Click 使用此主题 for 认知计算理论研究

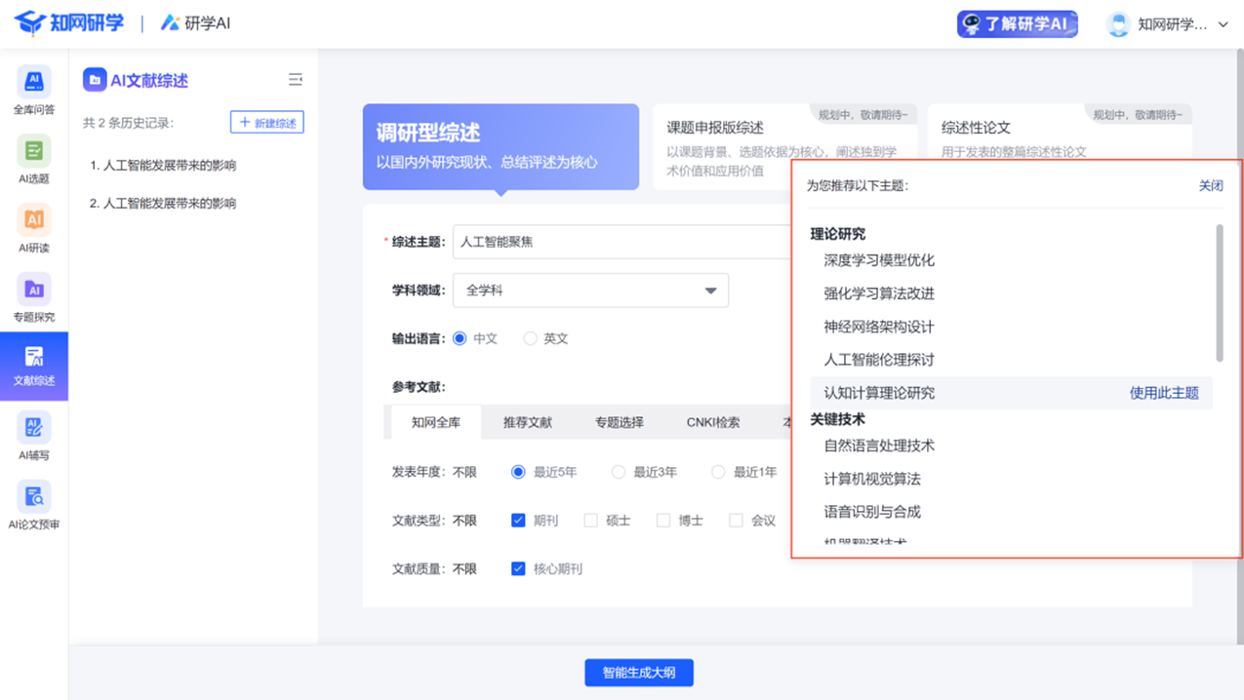pos(1163,393)
